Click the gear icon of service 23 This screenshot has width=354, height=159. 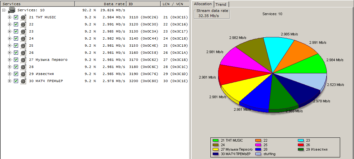23,31
